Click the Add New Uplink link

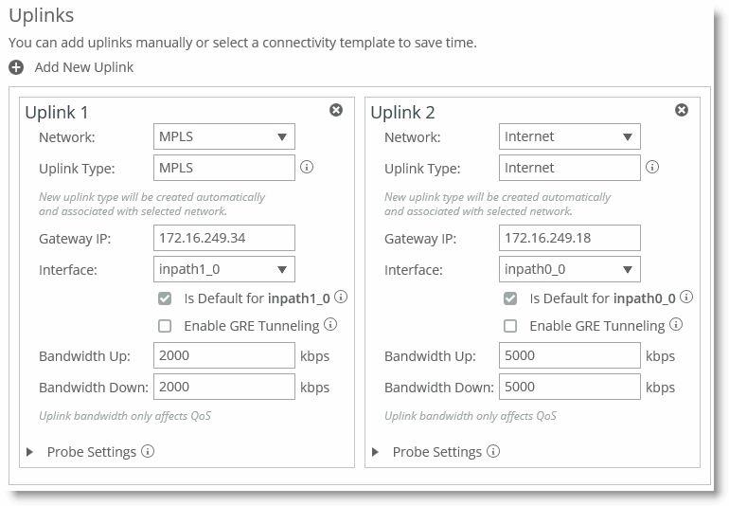83,67
